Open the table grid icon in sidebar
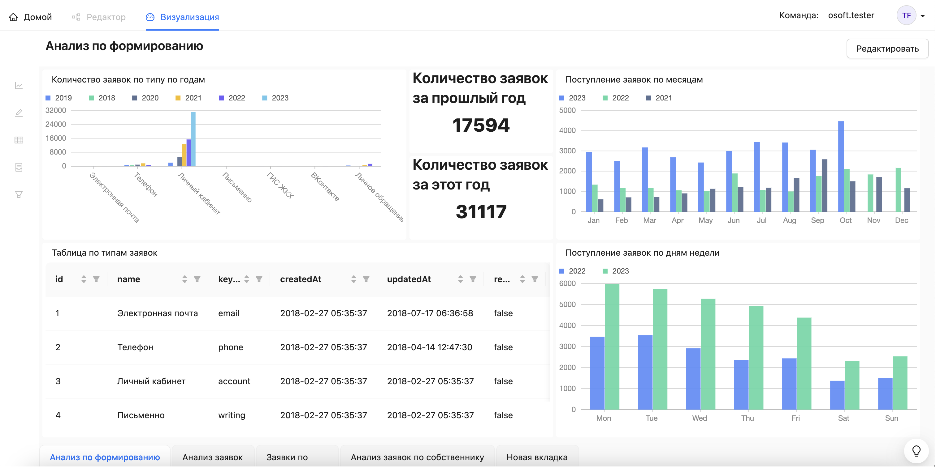This screenshot has width=936, height=468. (19, 140)
